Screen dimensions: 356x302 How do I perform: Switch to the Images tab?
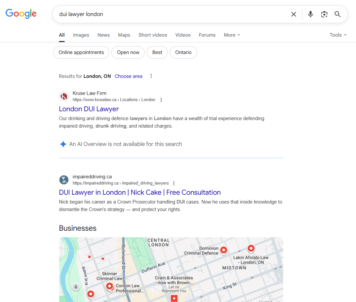pos(81,35)
